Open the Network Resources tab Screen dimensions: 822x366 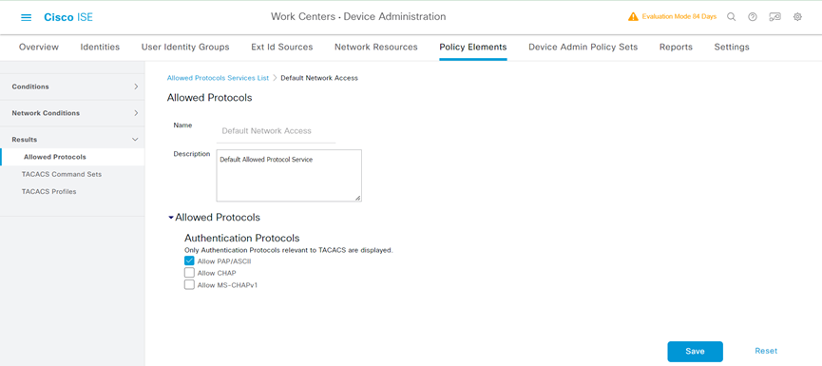pos(376,48)
